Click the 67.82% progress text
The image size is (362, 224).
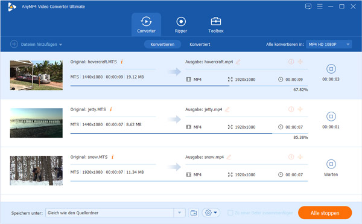[x=300, y=89]
